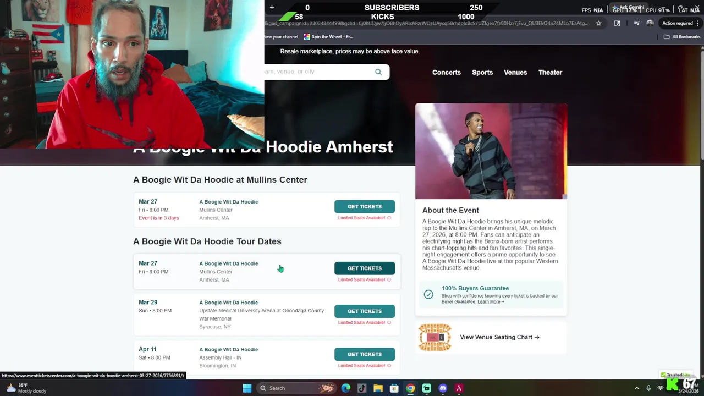The width and height of the screenshot is (704, 396).
Task: Click the microphone icon in system tray
Action: pos(649,388)
